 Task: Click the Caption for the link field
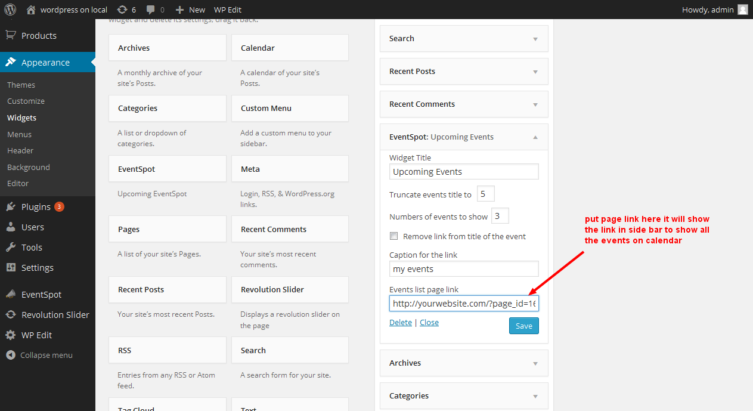(x=464, y=269)
